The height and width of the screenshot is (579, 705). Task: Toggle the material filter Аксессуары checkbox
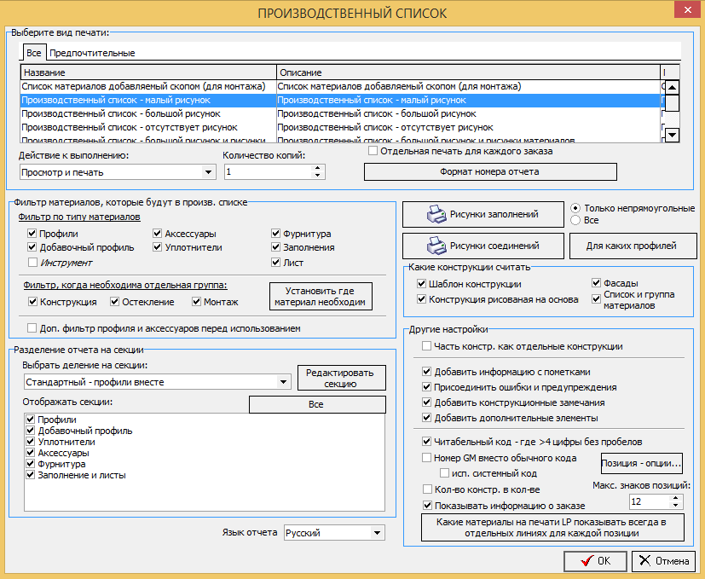(x=157, y=234)
